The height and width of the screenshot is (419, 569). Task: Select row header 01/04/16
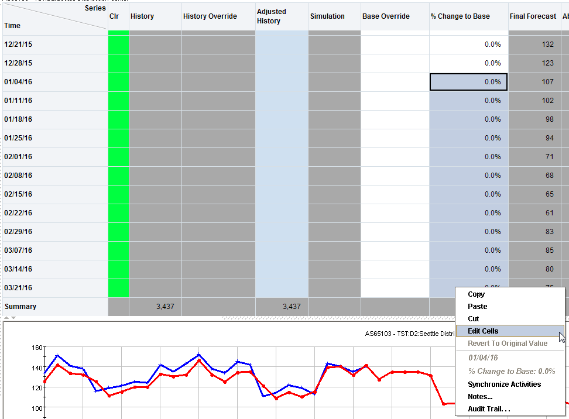click(x=55, y=82)
